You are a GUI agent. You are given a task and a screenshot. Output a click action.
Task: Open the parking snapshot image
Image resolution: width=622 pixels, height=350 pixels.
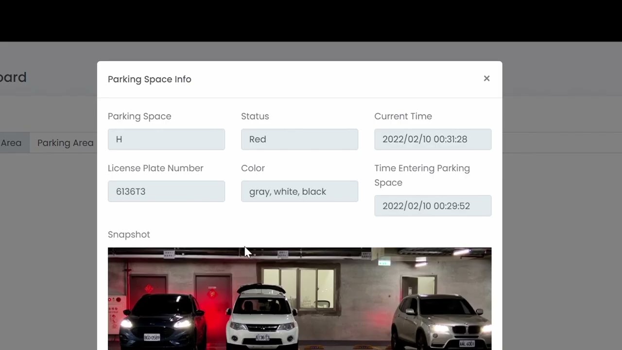pyautogui.click(x=299, y=298)
